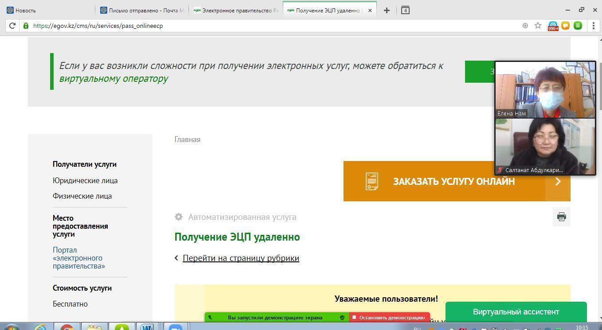This screenshot has width=602, height=330.
Task: Open the browser three-dot menu
Action: pyautogui.click(x=593, y=26)
